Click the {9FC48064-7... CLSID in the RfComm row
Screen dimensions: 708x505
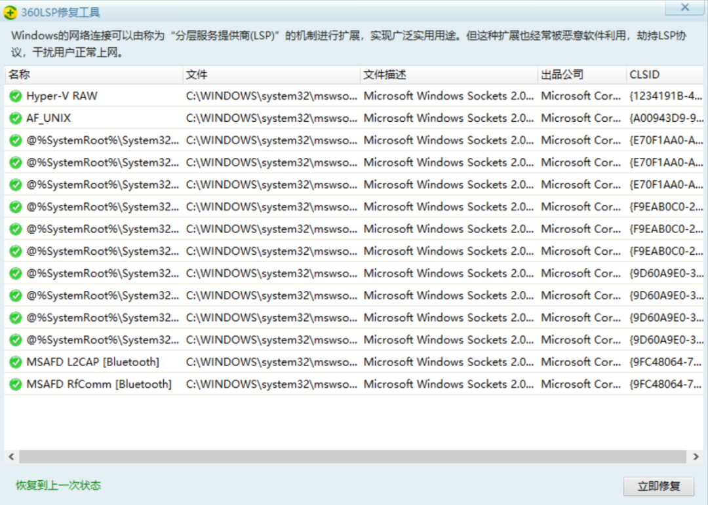click(666, 384)
